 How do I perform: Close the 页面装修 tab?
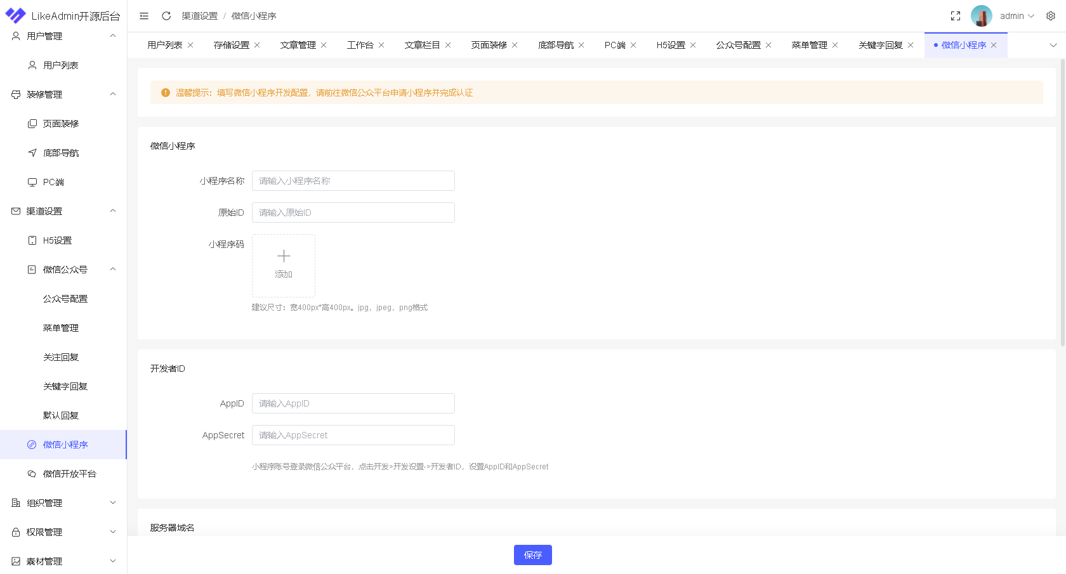tap(515, 45)
